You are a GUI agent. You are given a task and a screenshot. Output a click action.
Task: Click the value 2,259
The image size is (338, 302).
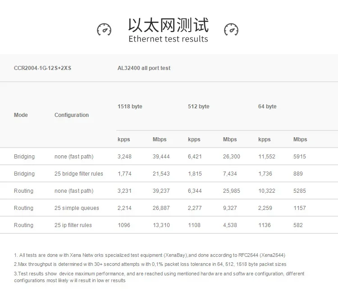(265, 208)
